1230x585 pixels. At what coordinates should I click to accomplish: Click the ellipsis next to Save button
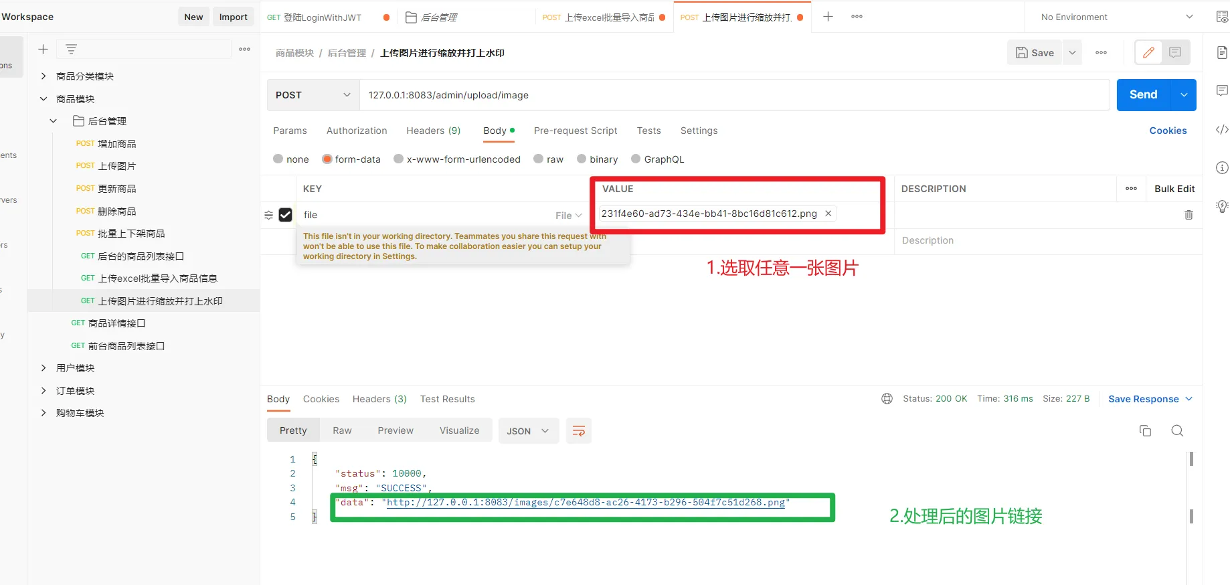point(1101,52)
